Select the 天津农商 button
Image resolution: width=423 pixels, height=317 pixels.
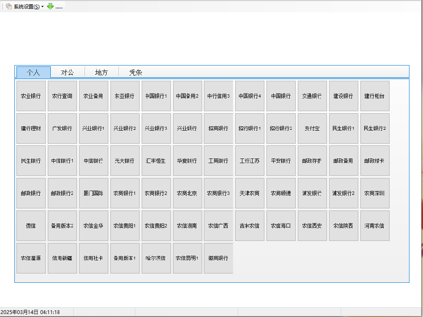[250, 193]
